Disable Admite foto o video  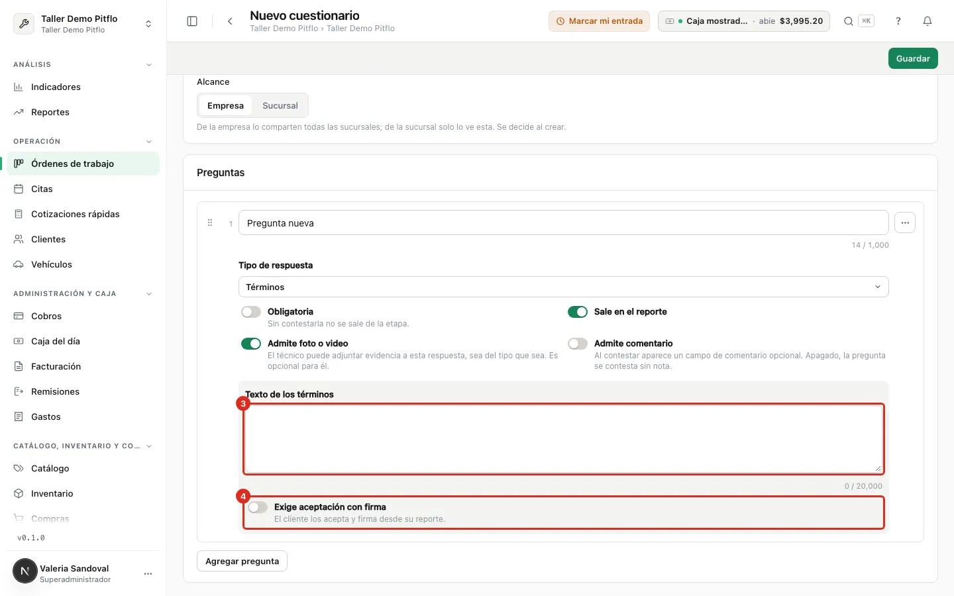251,344
